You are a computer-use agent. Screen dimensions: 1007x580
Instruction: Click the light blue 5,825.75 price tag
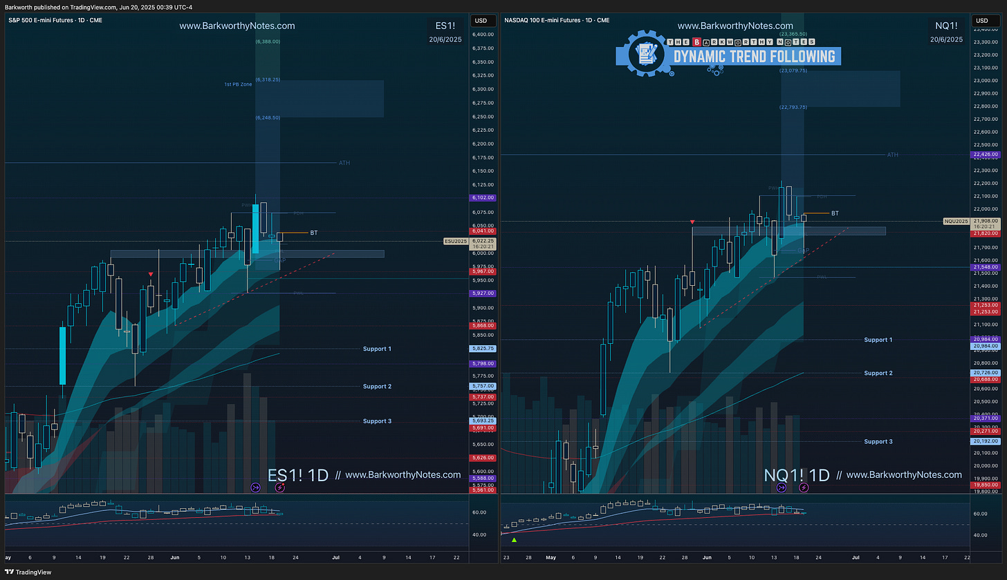[482, 349]
